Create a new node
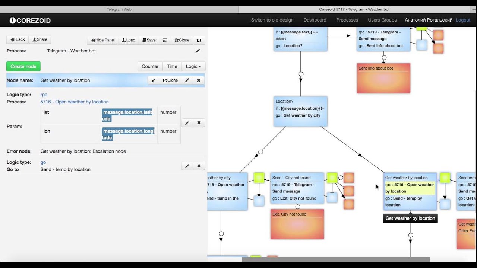This screenshot has height=268, width=477. tap(23, 66)
